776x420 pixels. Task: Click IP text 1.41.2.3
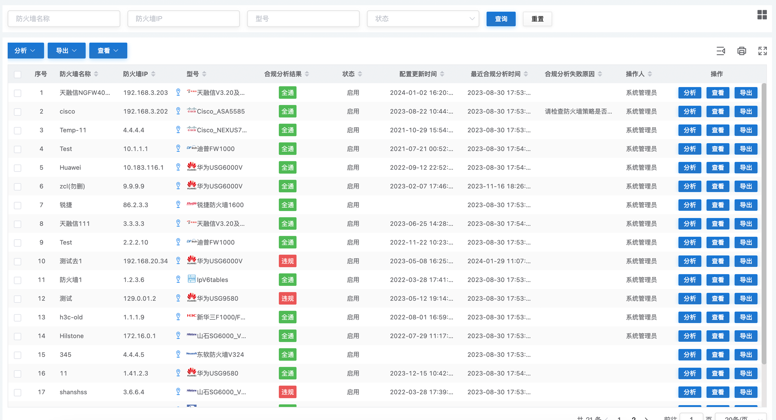tap(136, 373)
